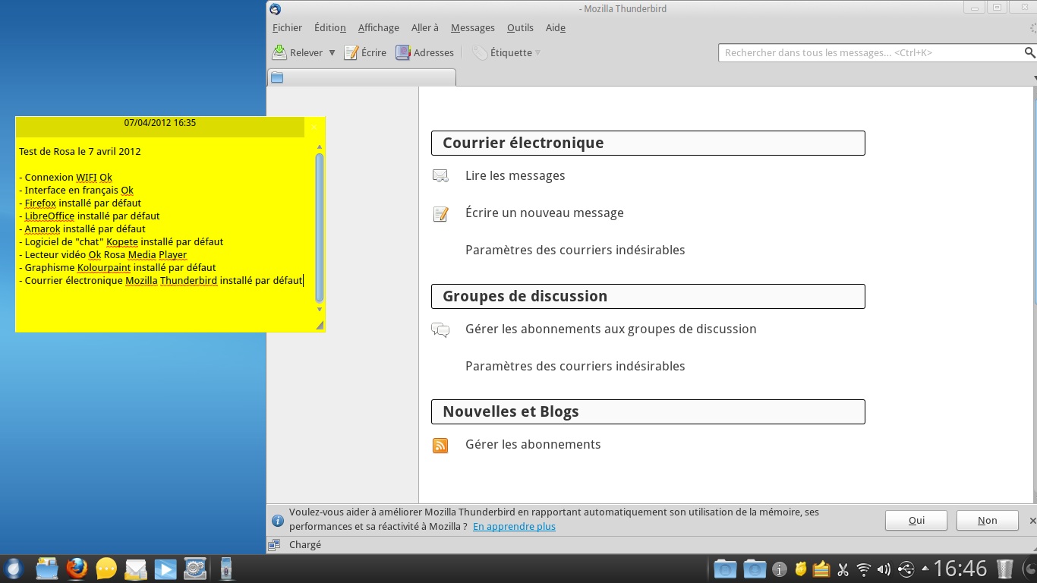
Task: Open the documents folder in the panel
Action: (725, 569)
